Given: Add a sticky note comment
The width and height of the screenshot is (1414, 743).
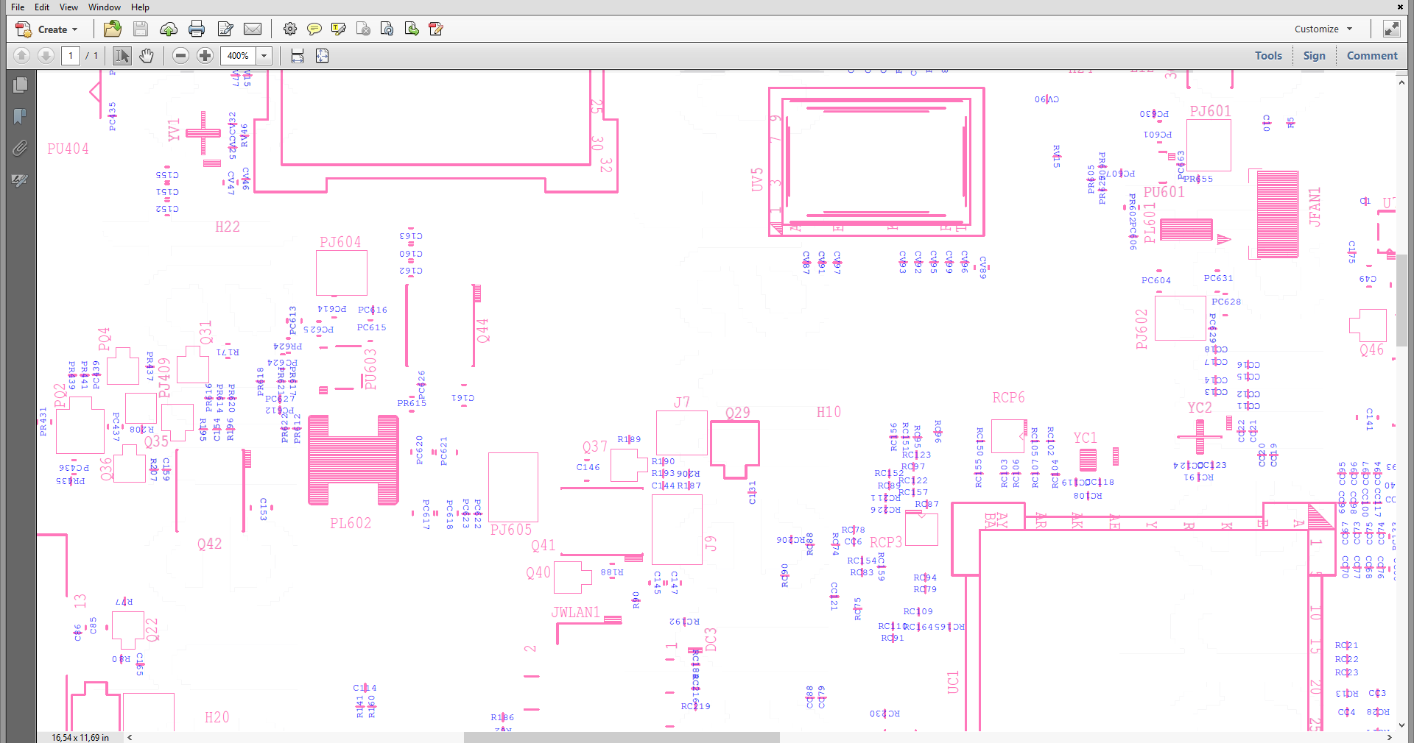Looking at the screenshot, I should (314, 29).
